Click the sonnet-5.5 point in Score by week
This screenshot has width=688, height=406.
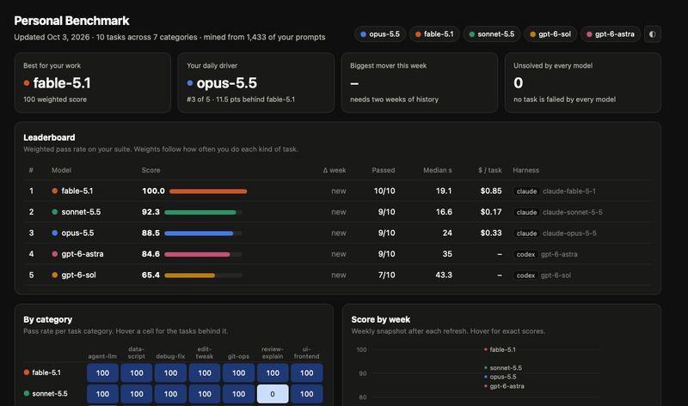click(485, 368)
